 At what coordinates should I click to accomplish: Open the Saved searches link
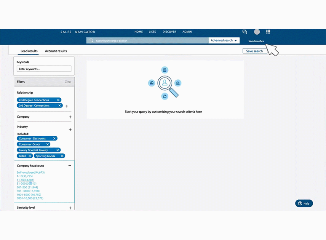256,41
